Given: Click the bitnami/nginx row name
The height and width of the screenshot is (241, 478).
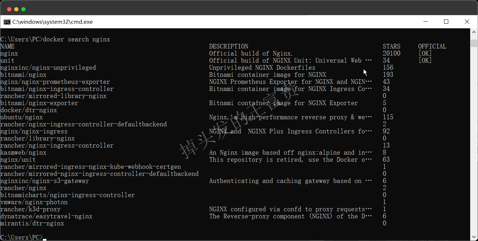Looking at the screenshot, I should click(23, 75).
